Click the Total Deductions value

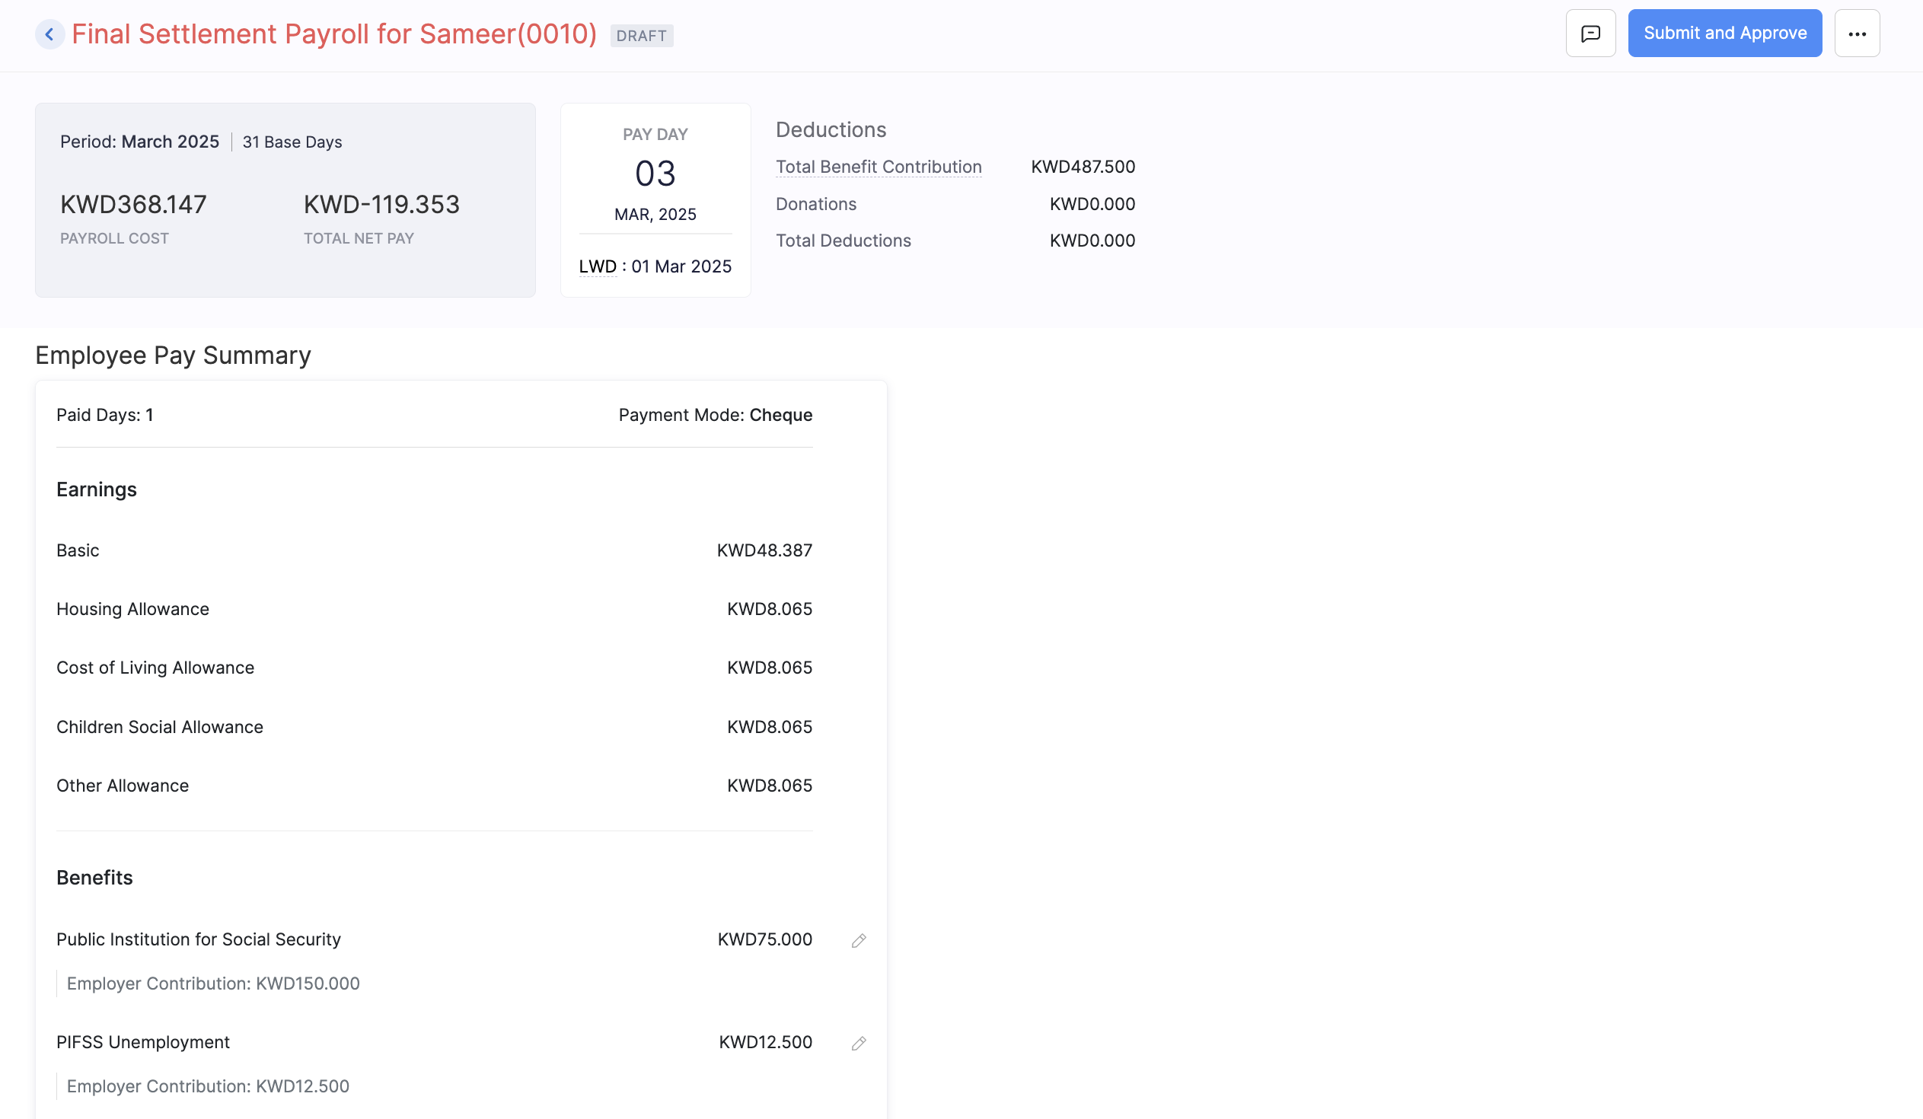pyautogui.click(x=1092, y=241)
